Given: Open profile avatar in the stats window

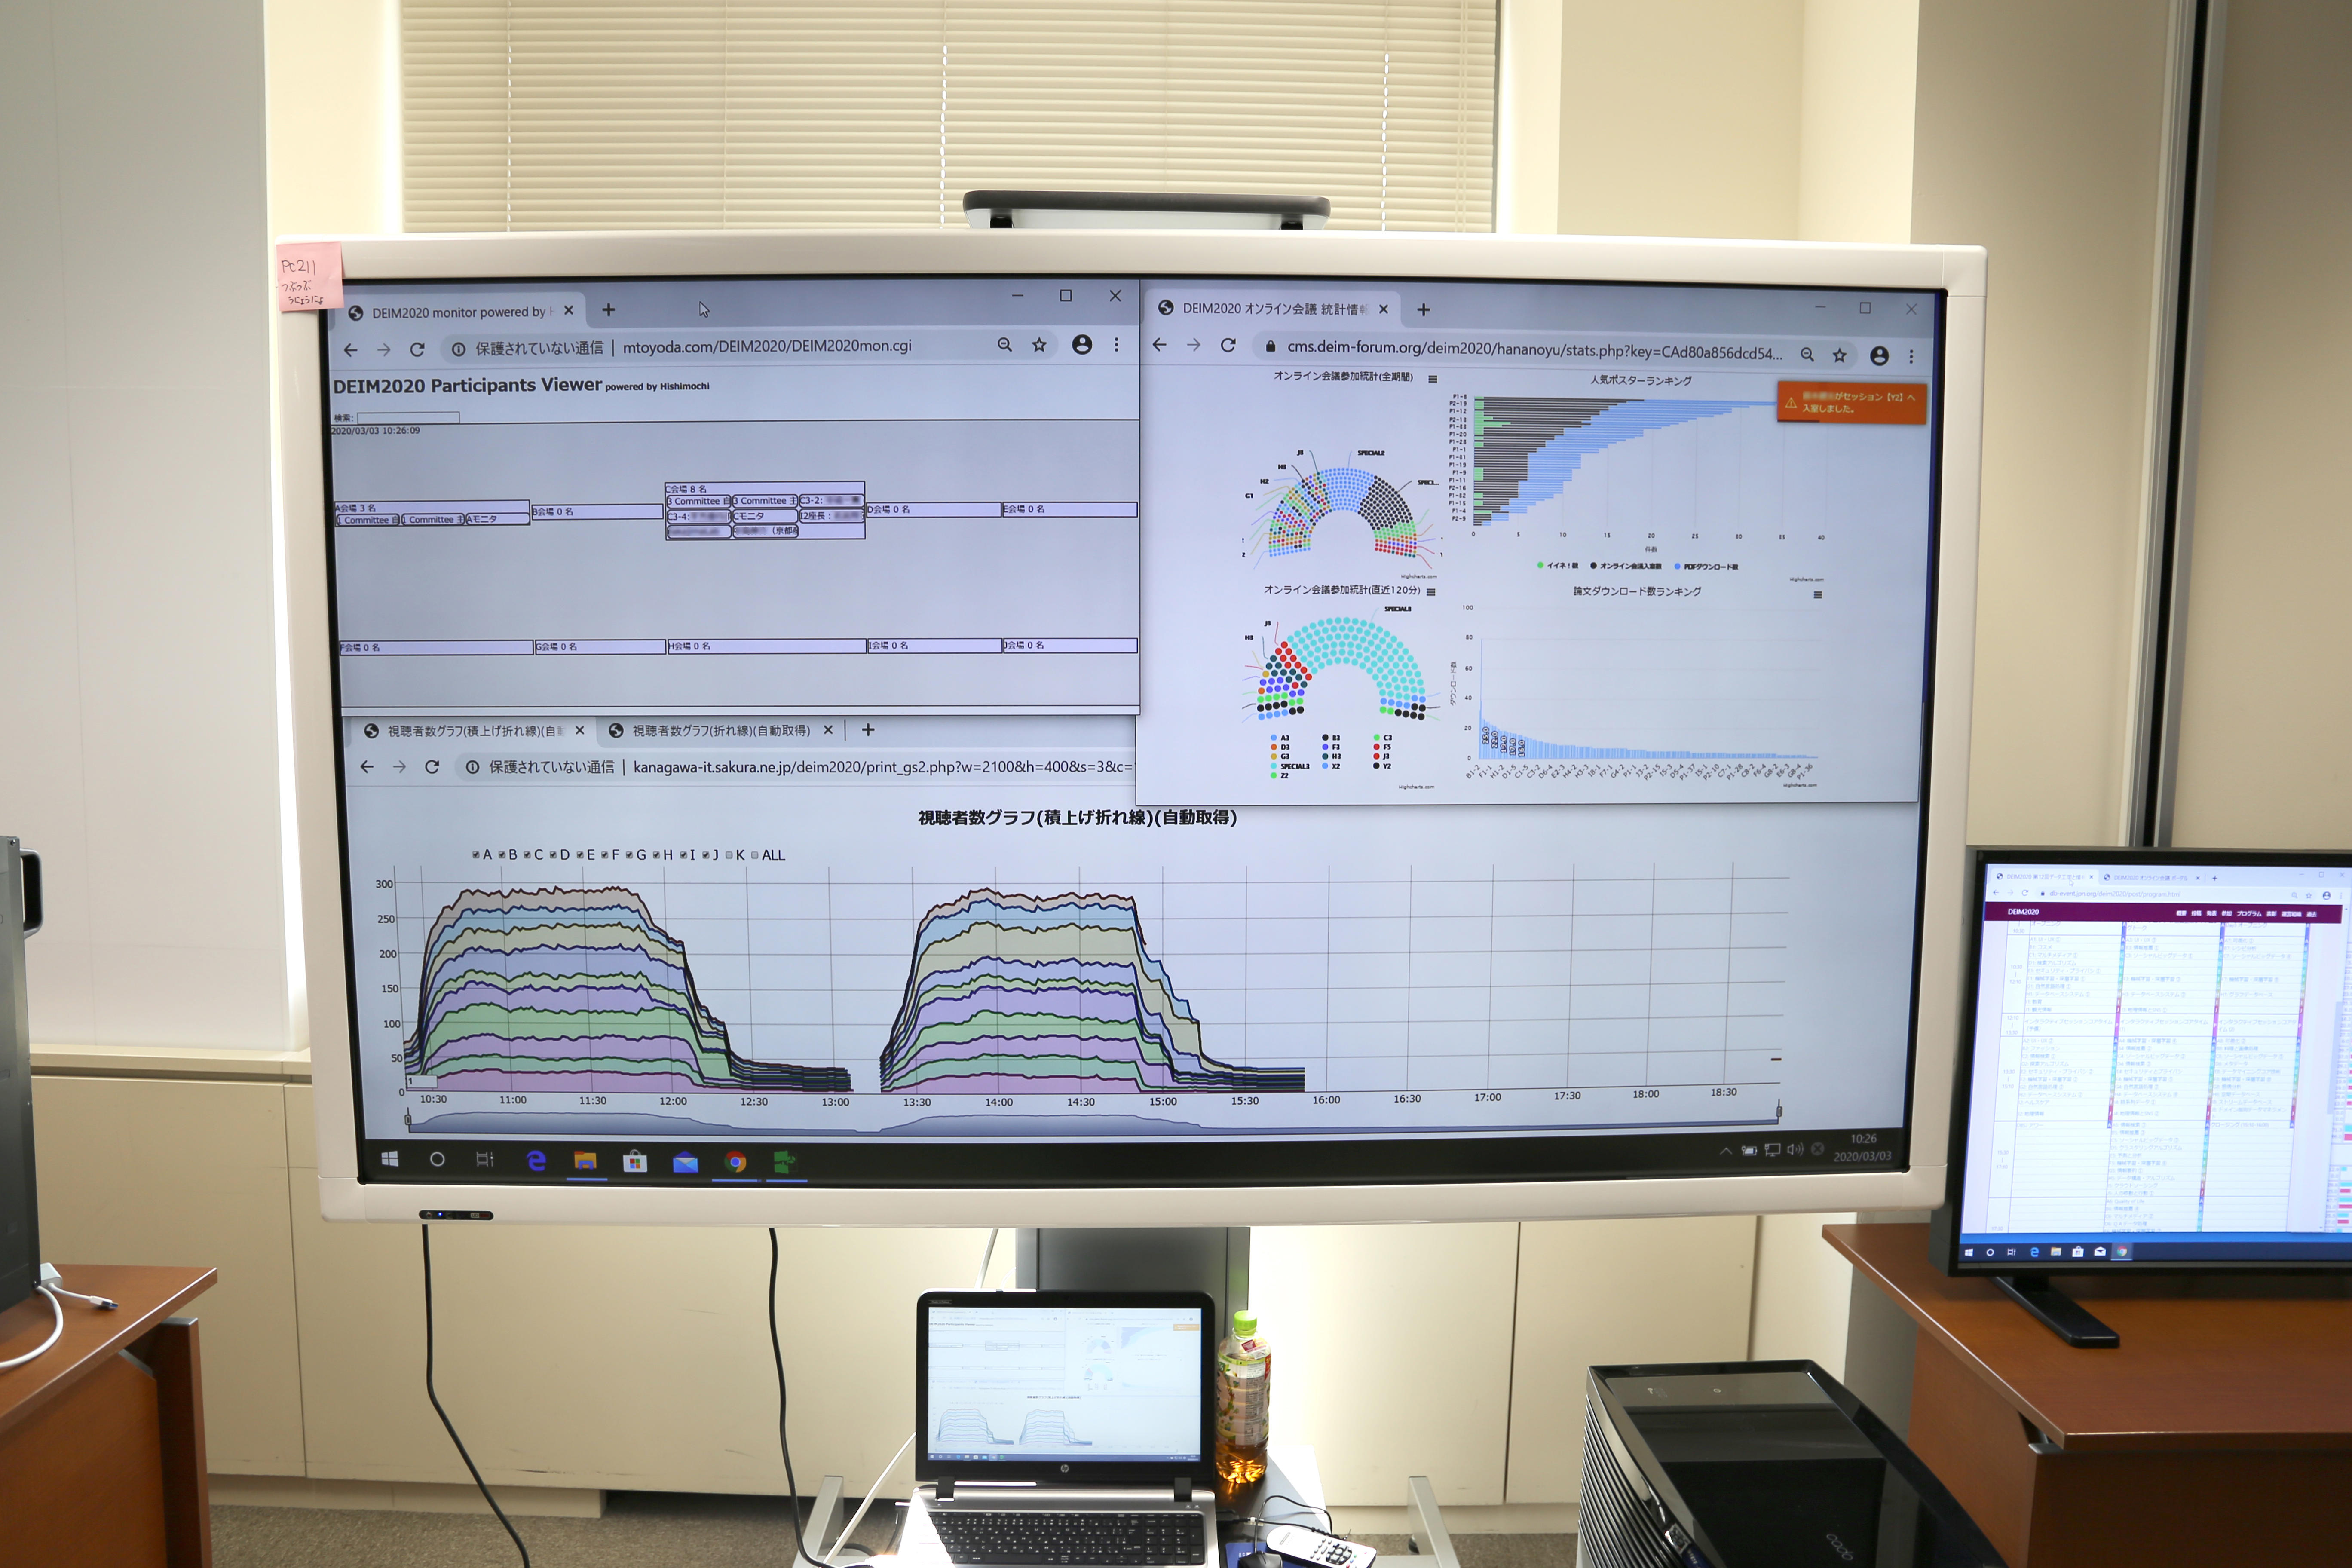Looking at the screenshot, I should pos(1879,355).
